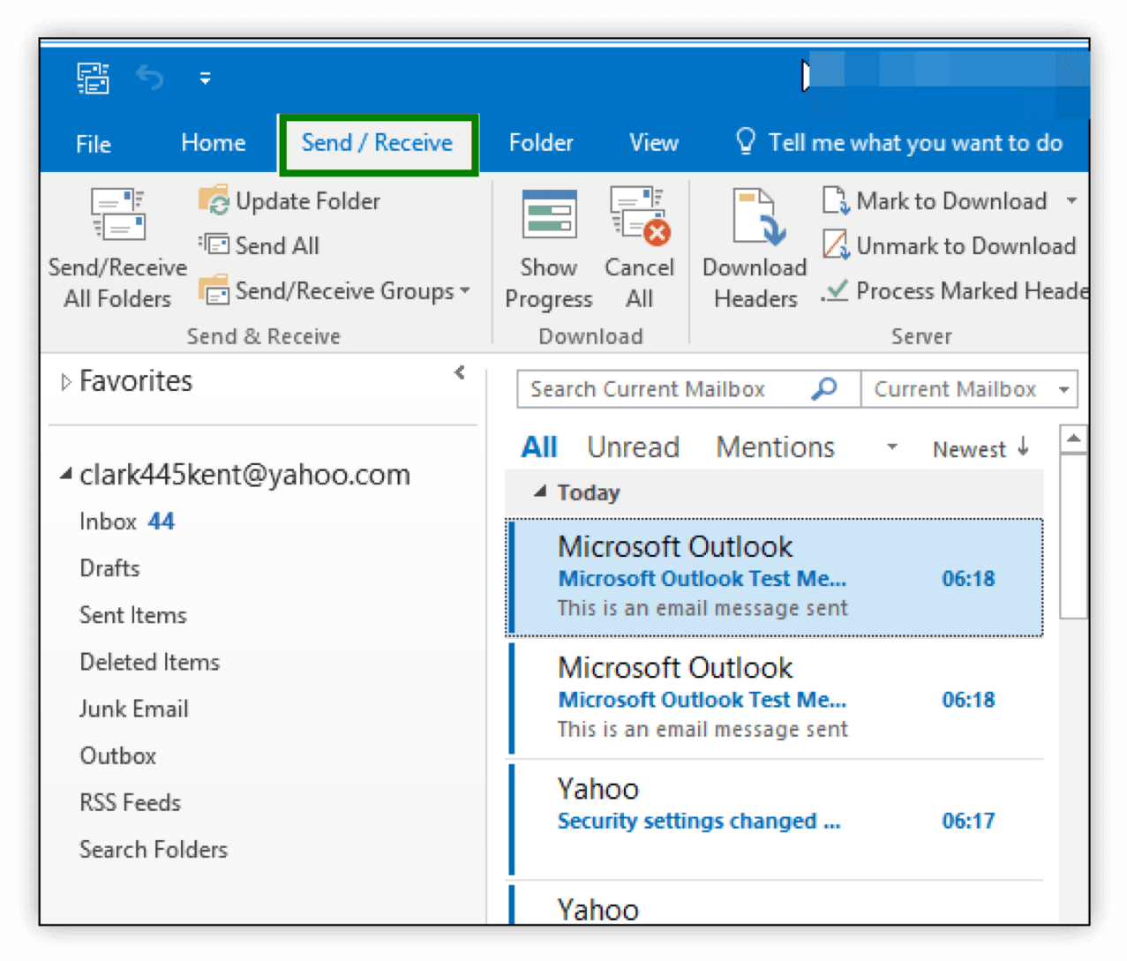The height and width of the screenshot is (961, 1127).
Task: Expand the Mark to Download dropdown arrow
Action: [x=1071, y=201]
